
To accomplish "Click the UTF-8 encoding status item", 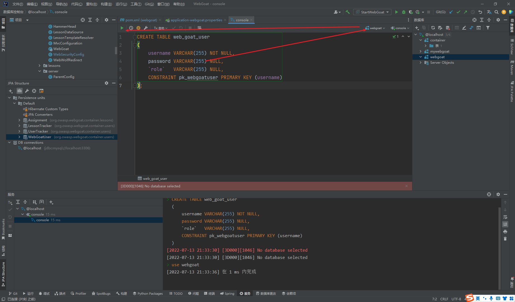I will tap(456, 299).
